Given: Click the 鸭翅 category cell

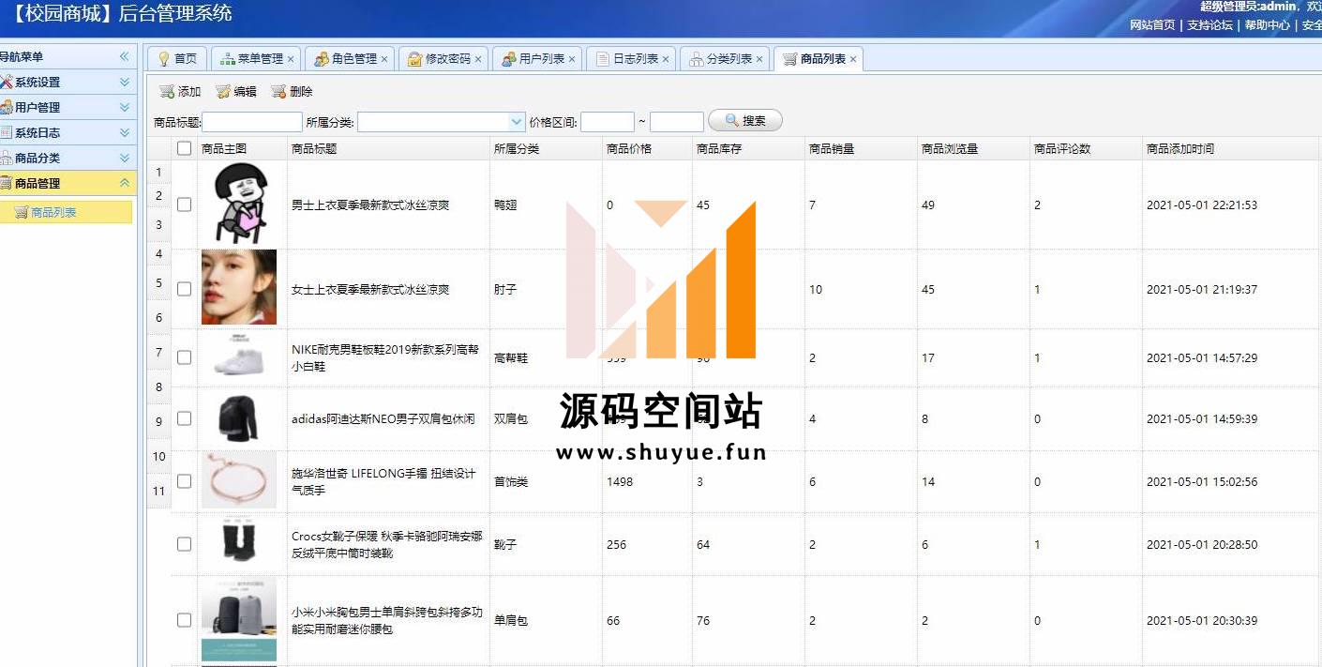Looking at the screenshot, I should 505,205.
